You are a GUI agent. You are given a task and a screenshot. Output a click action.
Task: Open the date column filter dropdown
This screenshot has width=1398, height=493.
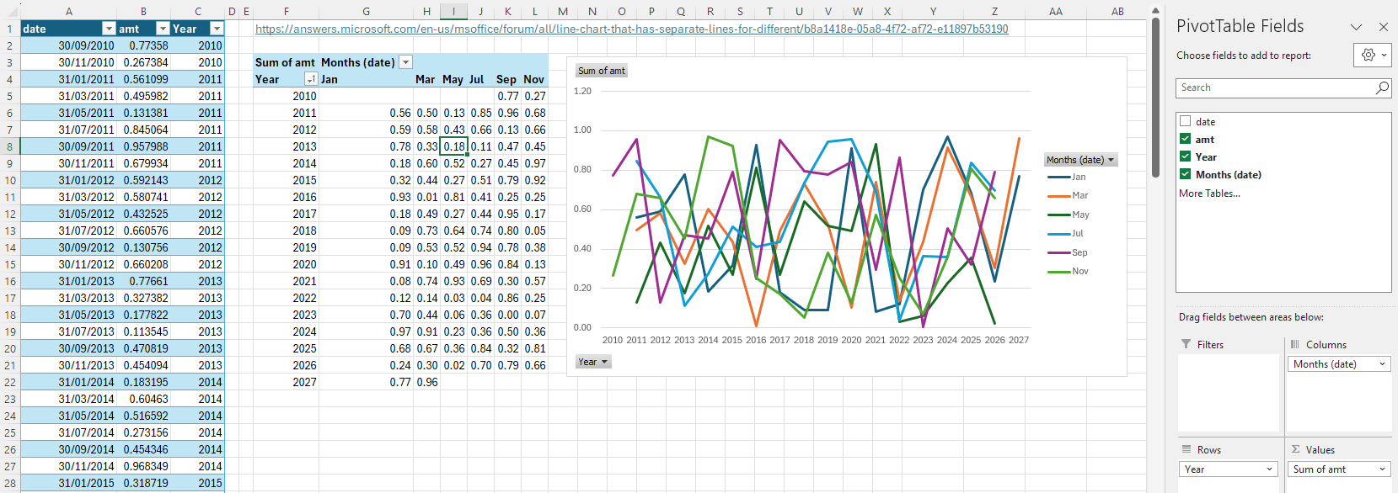(x=108, y=29)
